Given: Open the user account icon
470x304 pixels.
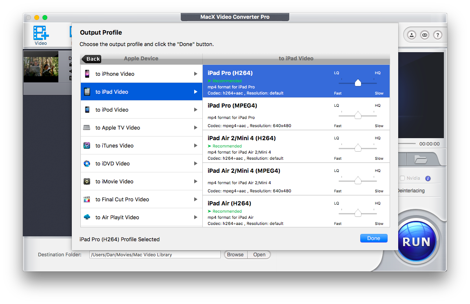Looking at the screenshot, I should [412, 35].
